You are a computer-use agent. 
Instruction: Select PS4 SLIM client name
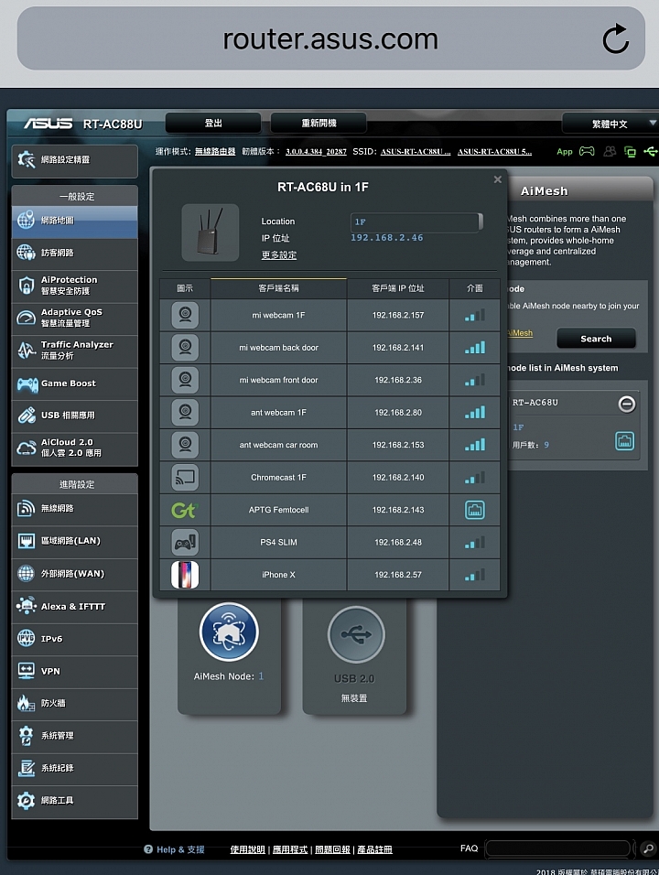coord(278,543)
